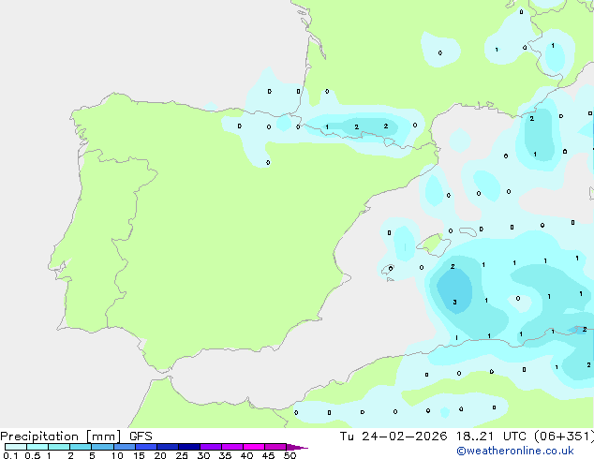Click the date 'Tu 24-02-2026' text
Viewport: 594px width, 459px height.
click(x=394, y=437)
